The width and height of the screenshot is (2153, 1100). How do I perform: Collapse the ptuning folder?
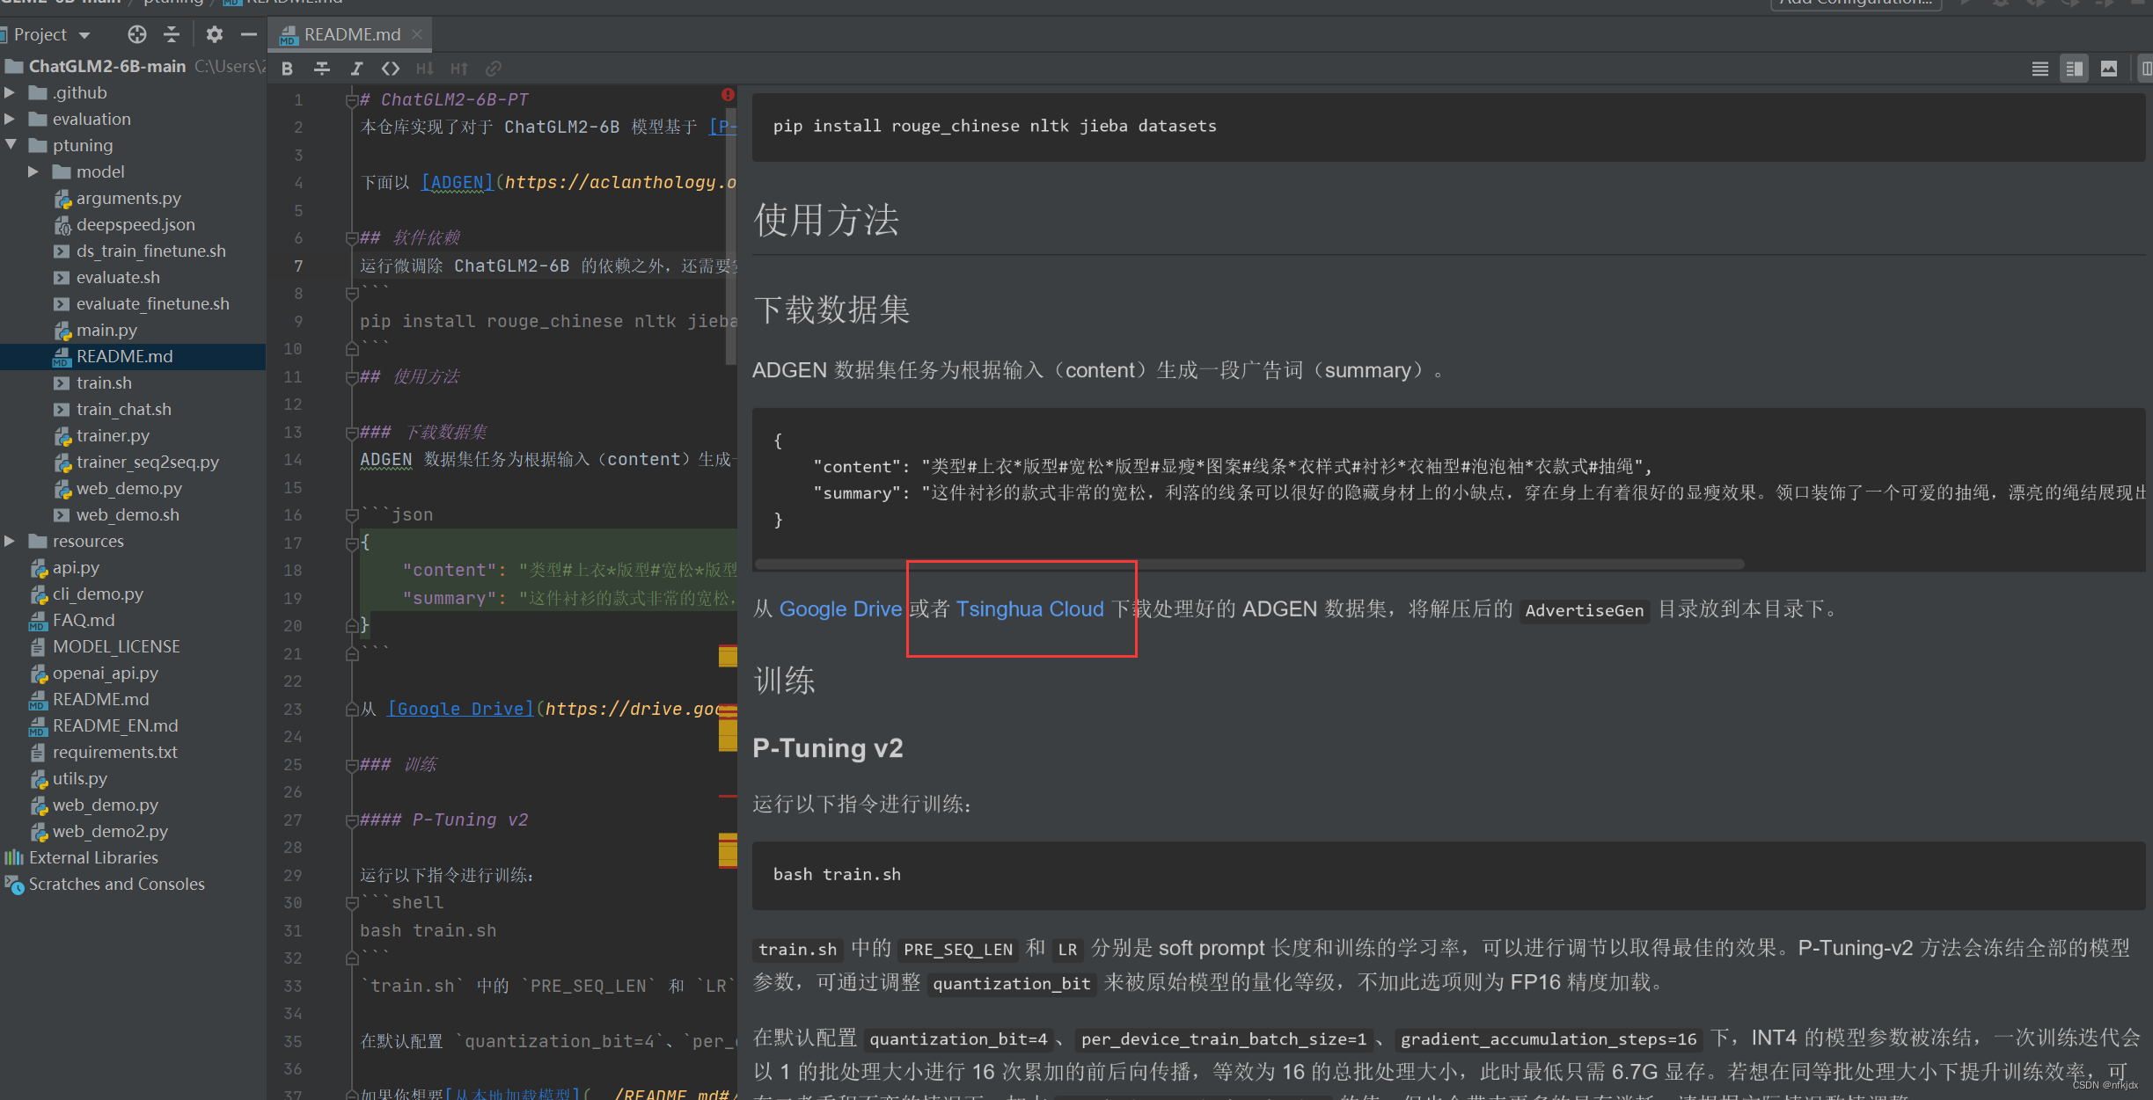pos(11,145)
